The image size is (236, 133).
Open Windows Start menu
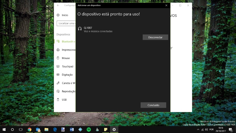[4, 130]
